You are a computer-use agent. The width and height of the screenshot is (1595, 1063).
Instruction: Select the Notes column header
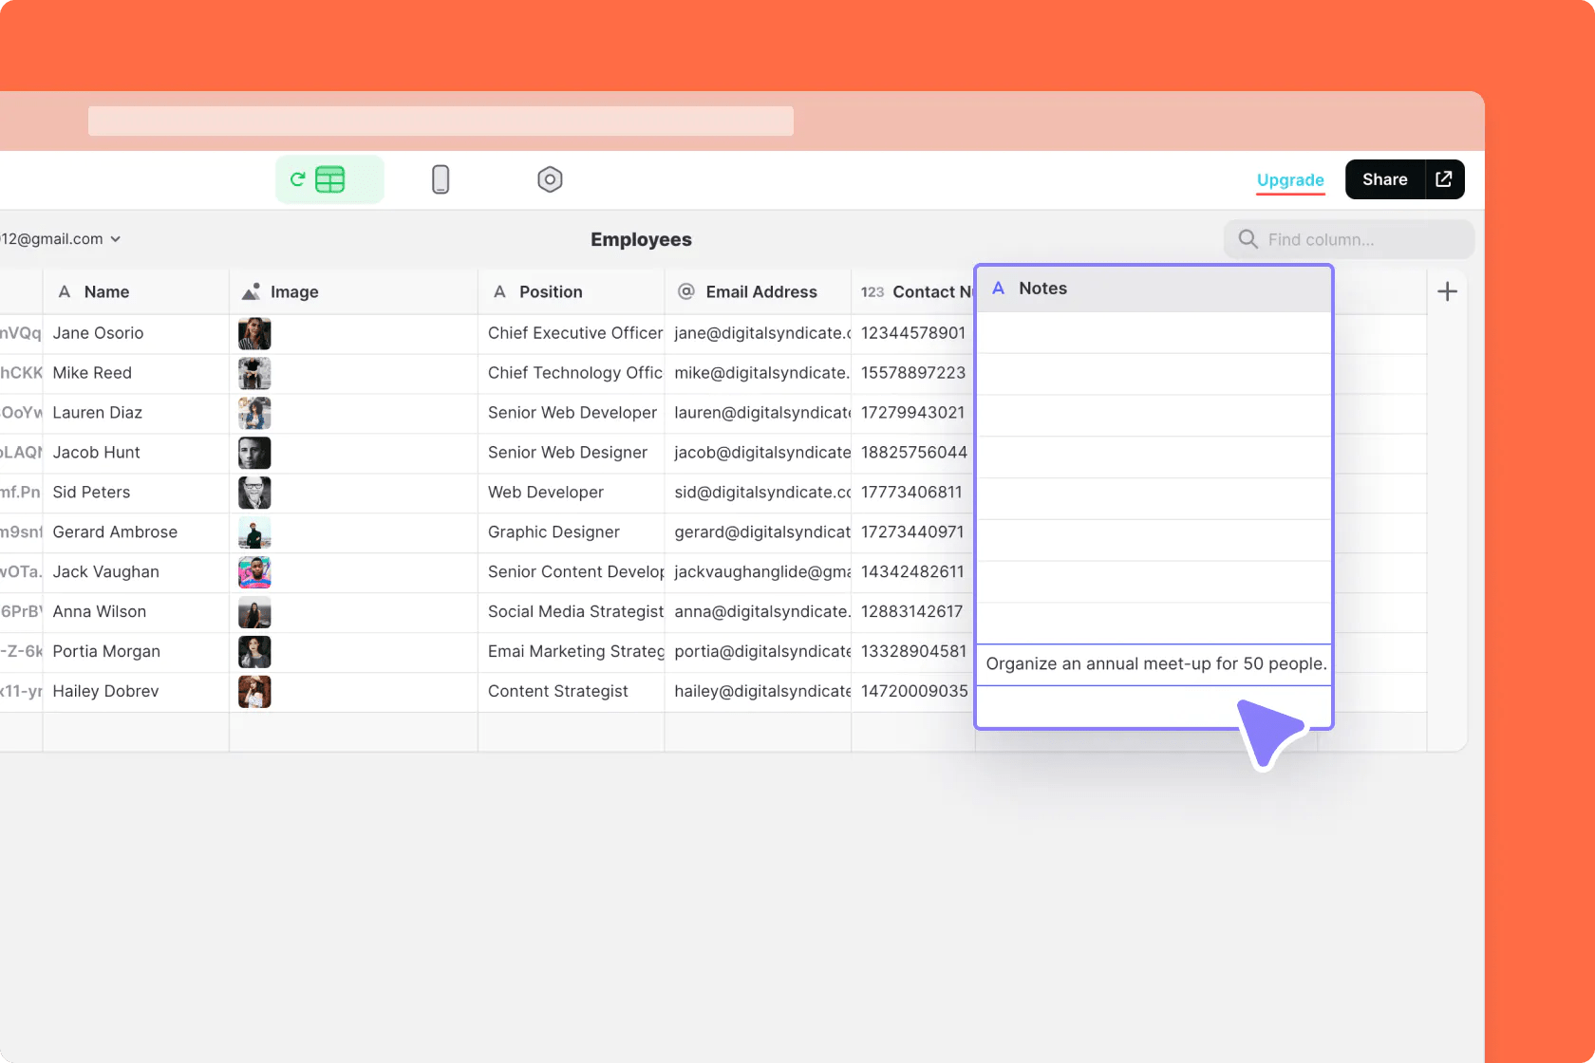(x=1042, y=289)
